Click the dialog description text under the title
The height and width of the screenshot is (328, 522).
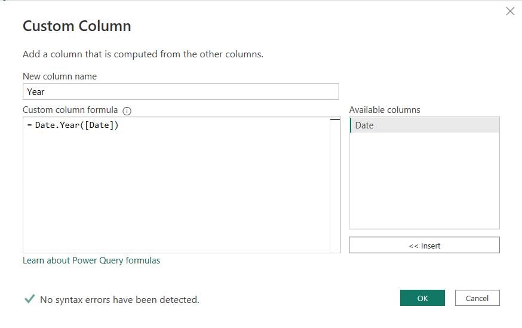143,54
